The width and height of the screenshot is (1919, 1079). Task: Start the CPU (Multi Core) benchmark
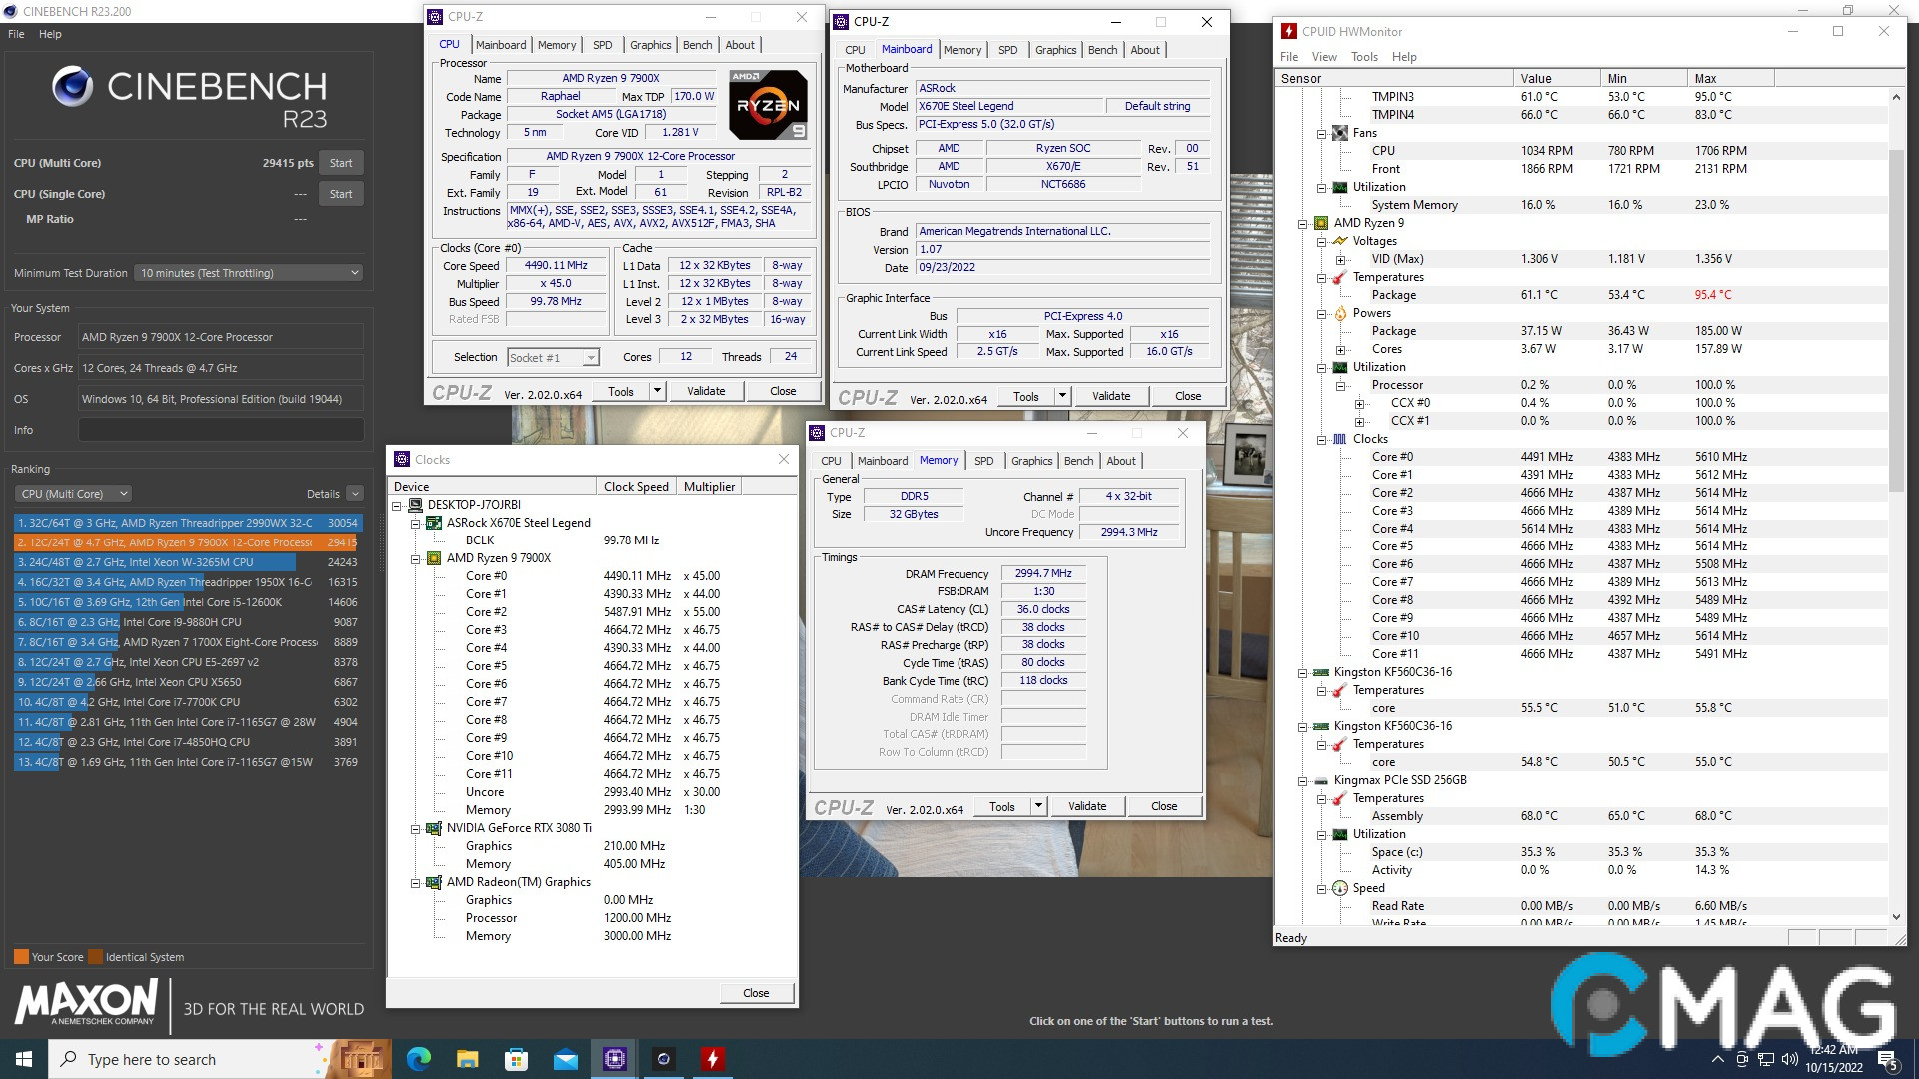(341, 162)
